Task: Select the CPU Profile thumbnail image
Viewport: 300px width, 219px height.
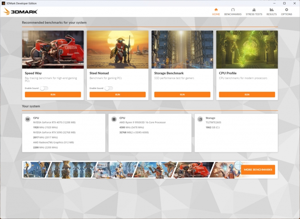Action: click(x=247, y=49)
